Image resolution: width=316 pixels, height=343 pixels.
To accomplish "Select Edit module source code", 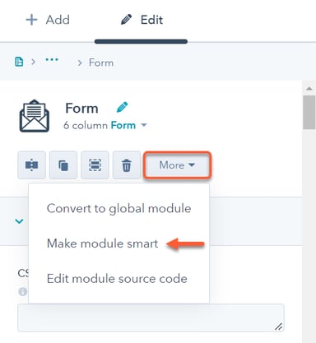I will [x=117, y=279].
